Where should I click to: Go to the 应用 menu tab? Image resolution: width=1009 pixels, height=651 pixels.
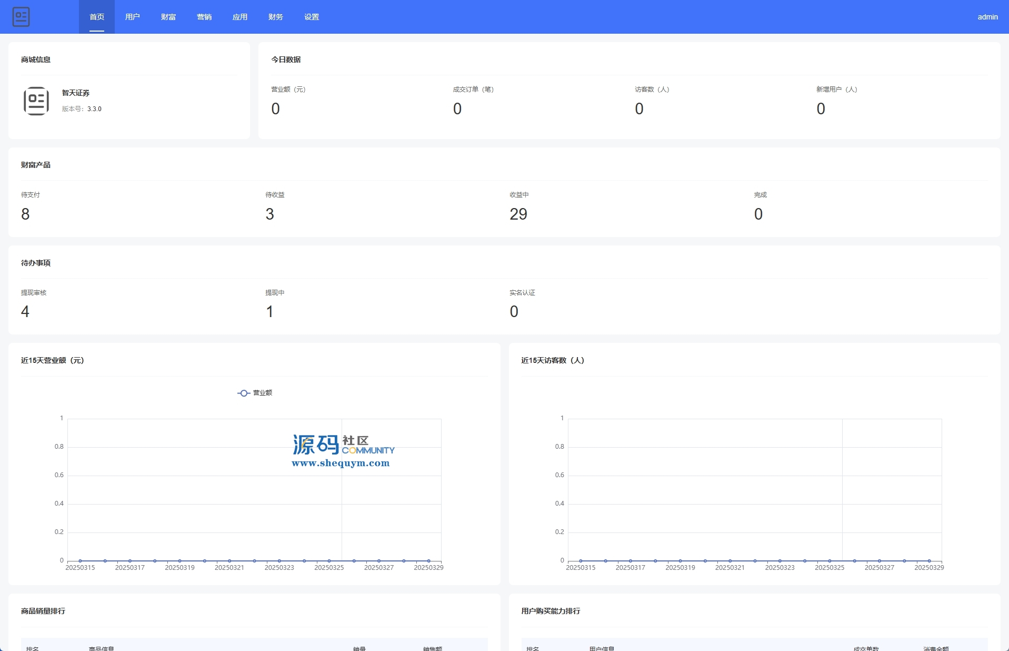[x=240, y=17]
